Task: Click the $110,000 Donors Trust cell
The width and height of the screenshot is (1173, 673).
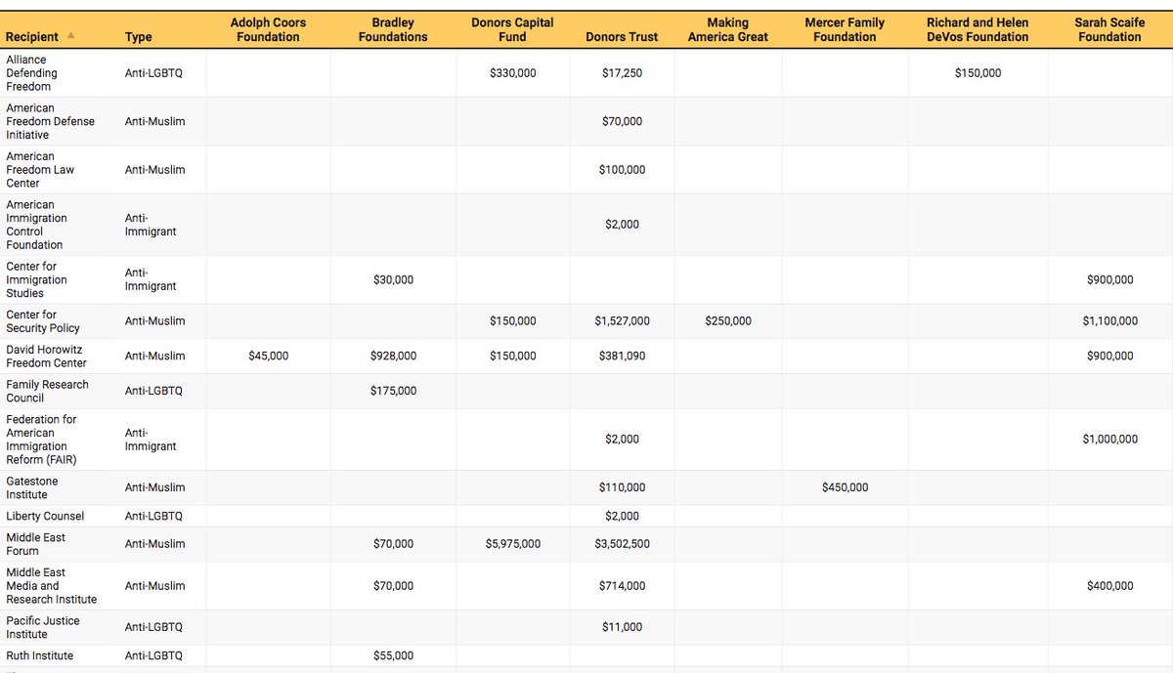Action: pos(622,487)
